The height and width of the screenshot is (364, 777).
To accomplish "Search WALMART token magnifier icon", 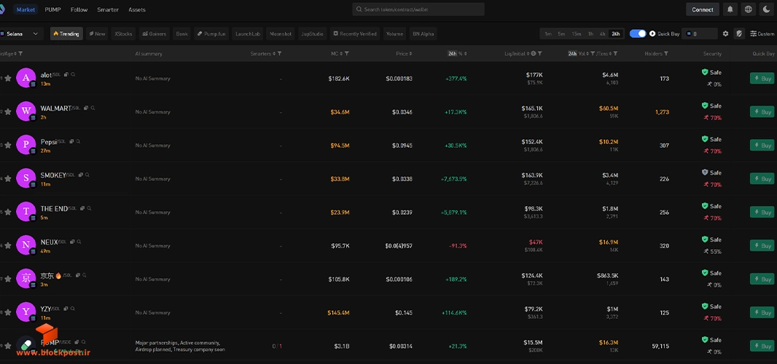I will coord(93,108).
